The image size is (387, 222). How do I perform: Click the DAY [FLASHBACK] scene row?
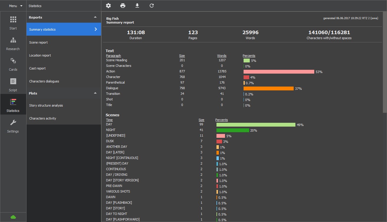coord(119,203)
